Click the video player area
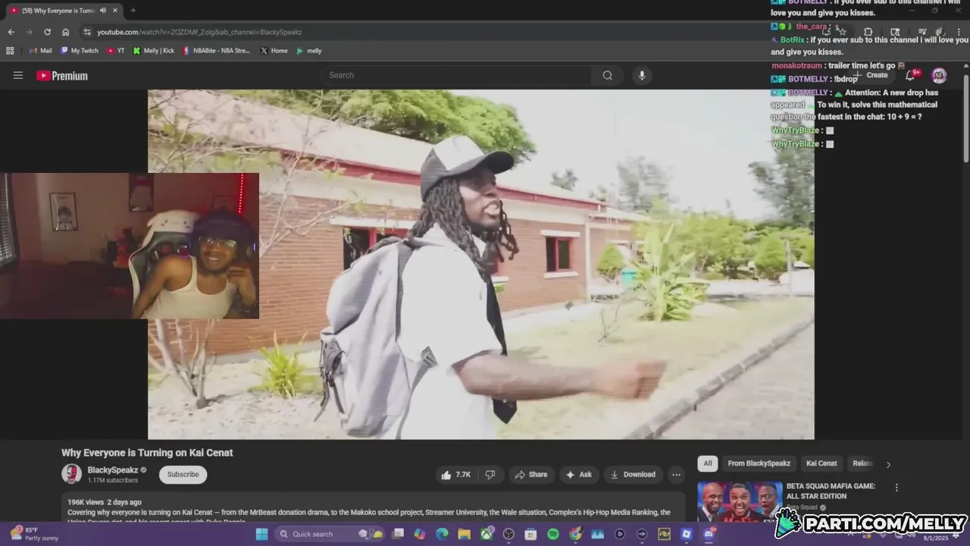970x546 pixels. coord(480,264)
